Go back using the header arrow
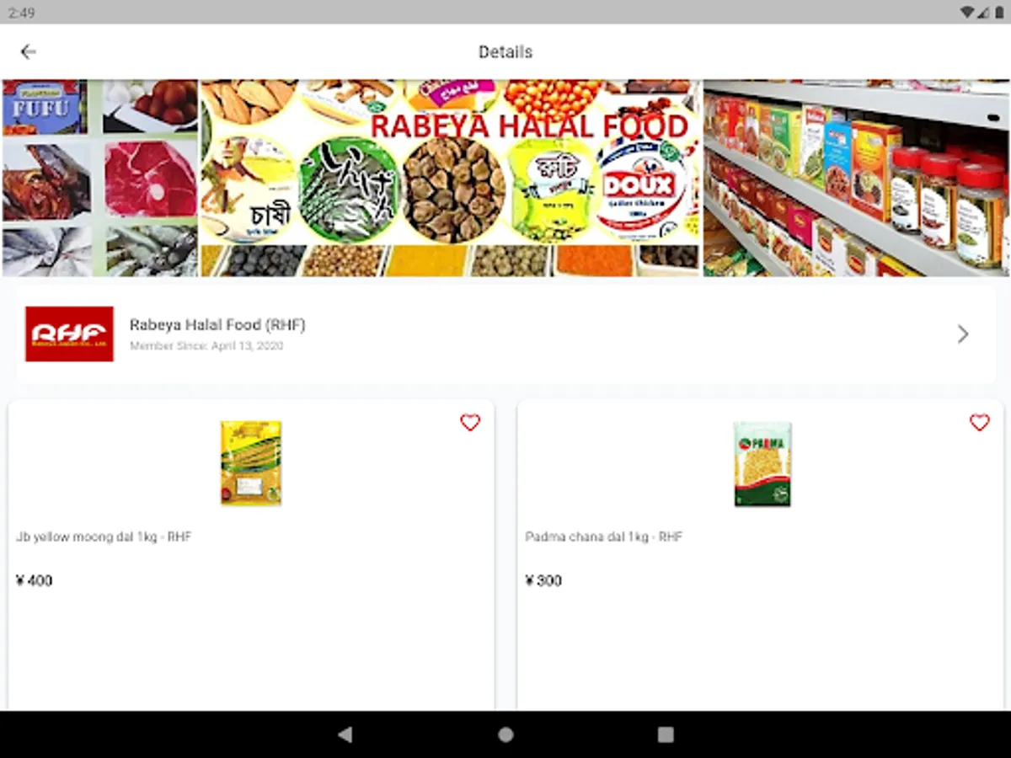The image size is (1011, 758). coord(28,51)
